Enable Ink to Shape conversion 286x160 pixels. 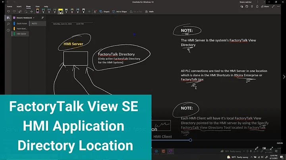coord(120,11)
